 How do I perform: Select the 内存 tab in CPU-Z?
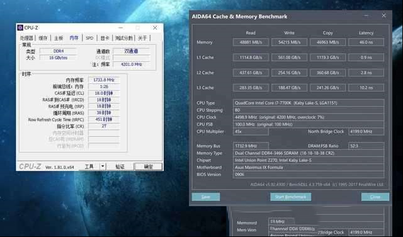pyautogui.click(x=74, y=38)
